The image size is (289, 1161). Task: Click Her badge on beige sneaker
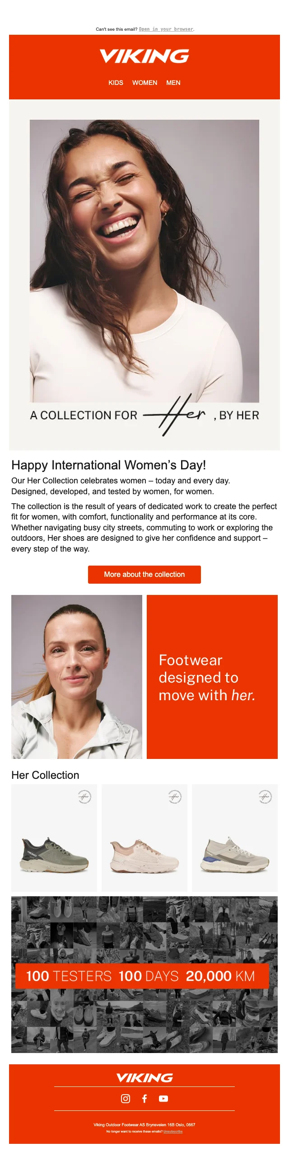265,796
